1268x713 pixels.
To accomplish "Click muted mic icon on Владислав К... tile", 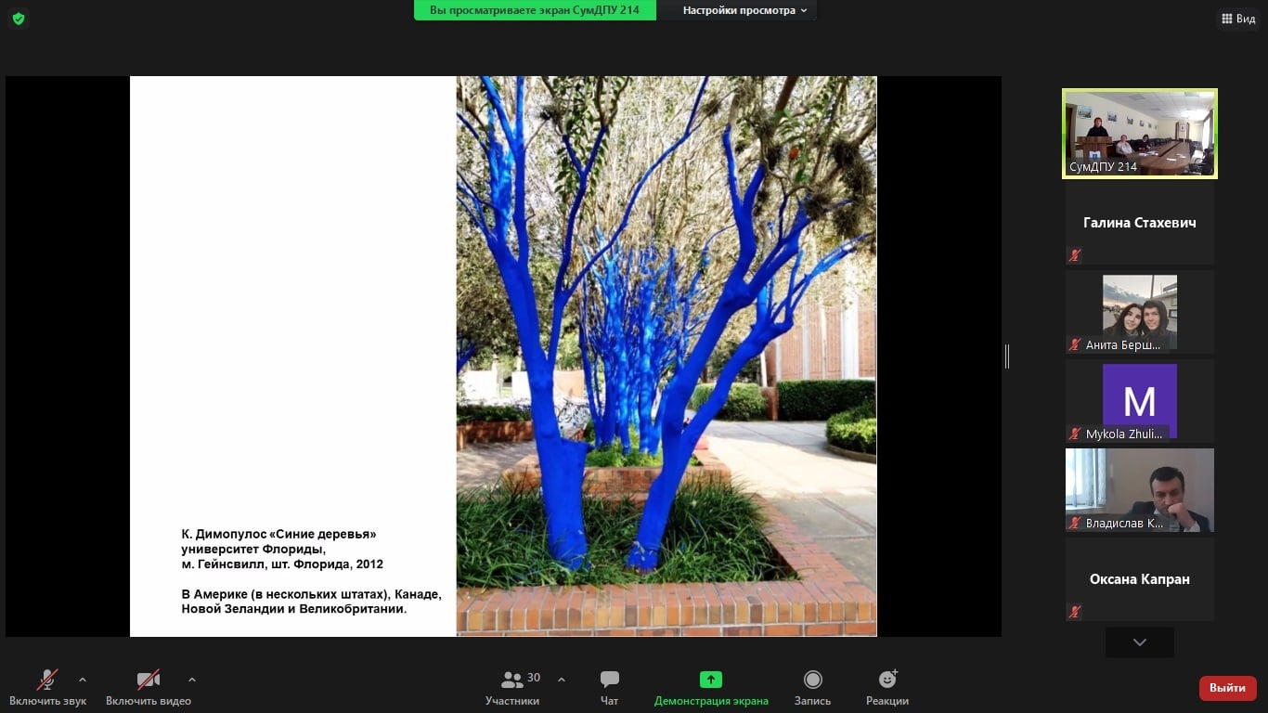I will pyautogui.click(x=1075, y=523).
